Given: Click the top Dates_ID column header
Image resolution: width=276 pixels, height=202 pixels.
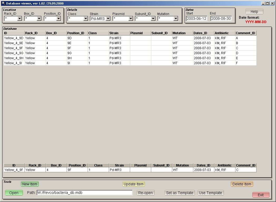Looking at the screenshot, I should click(204, 33).
